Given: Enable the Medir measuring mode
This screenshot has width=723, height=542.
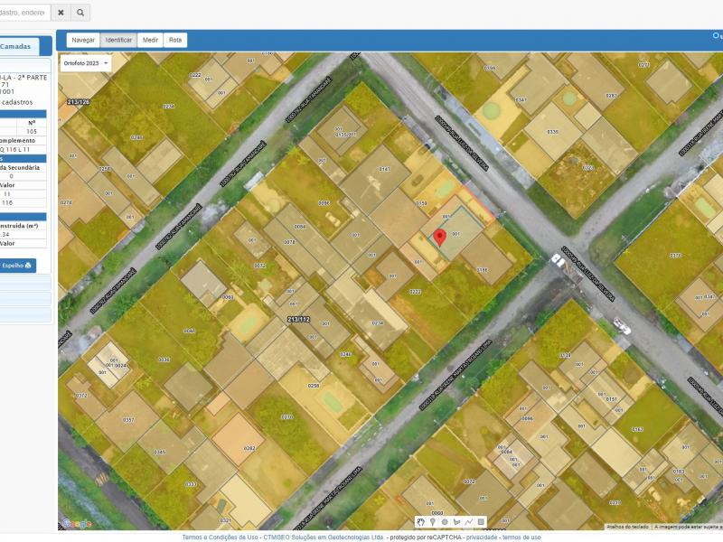Looking at the screenshot, I should click(151, 40).
